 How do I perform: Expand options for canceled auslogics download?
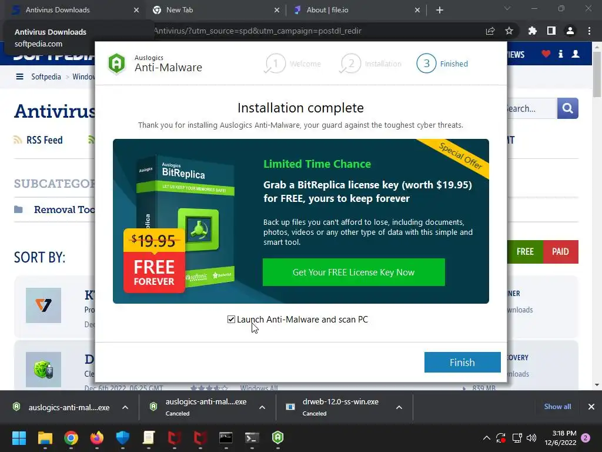[262, 407]
